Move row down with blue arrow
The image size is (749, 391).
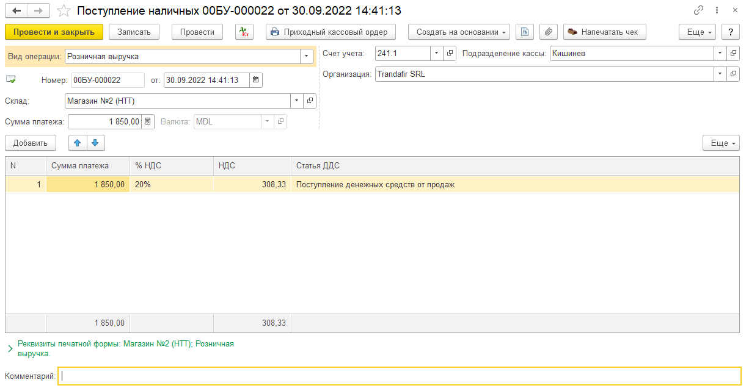point(95,143)
